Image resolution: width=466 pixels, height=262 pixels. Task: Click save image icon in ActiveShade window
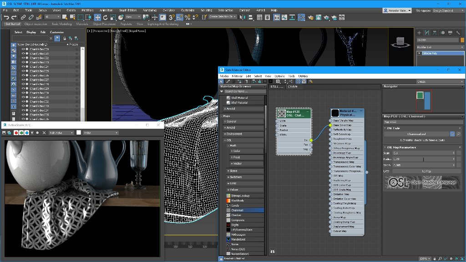pyautogui.click(x=4, y=133)
